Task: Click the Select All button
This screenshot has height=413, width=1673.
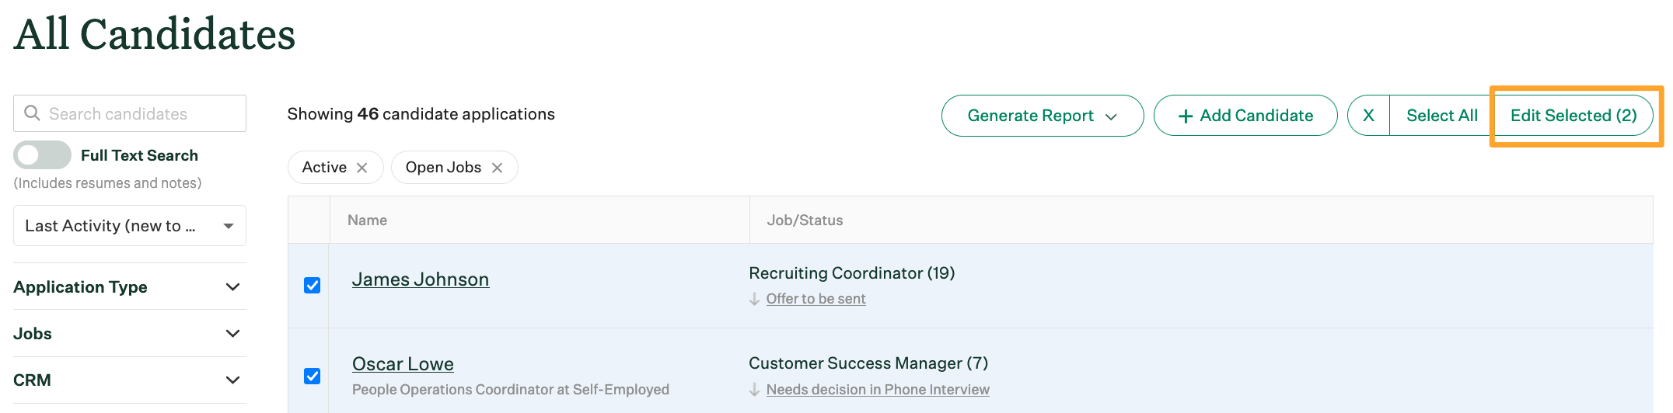Action: 1441,116
